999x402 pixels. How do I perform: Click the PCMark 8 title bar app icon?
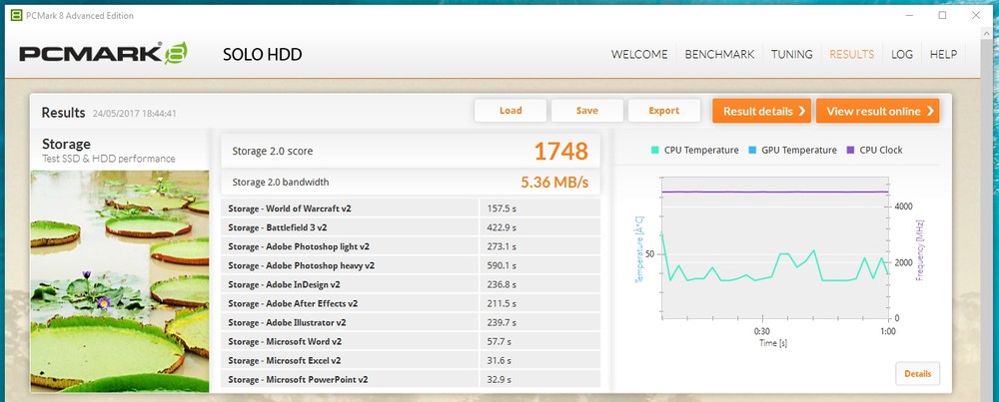click(13, 15)
